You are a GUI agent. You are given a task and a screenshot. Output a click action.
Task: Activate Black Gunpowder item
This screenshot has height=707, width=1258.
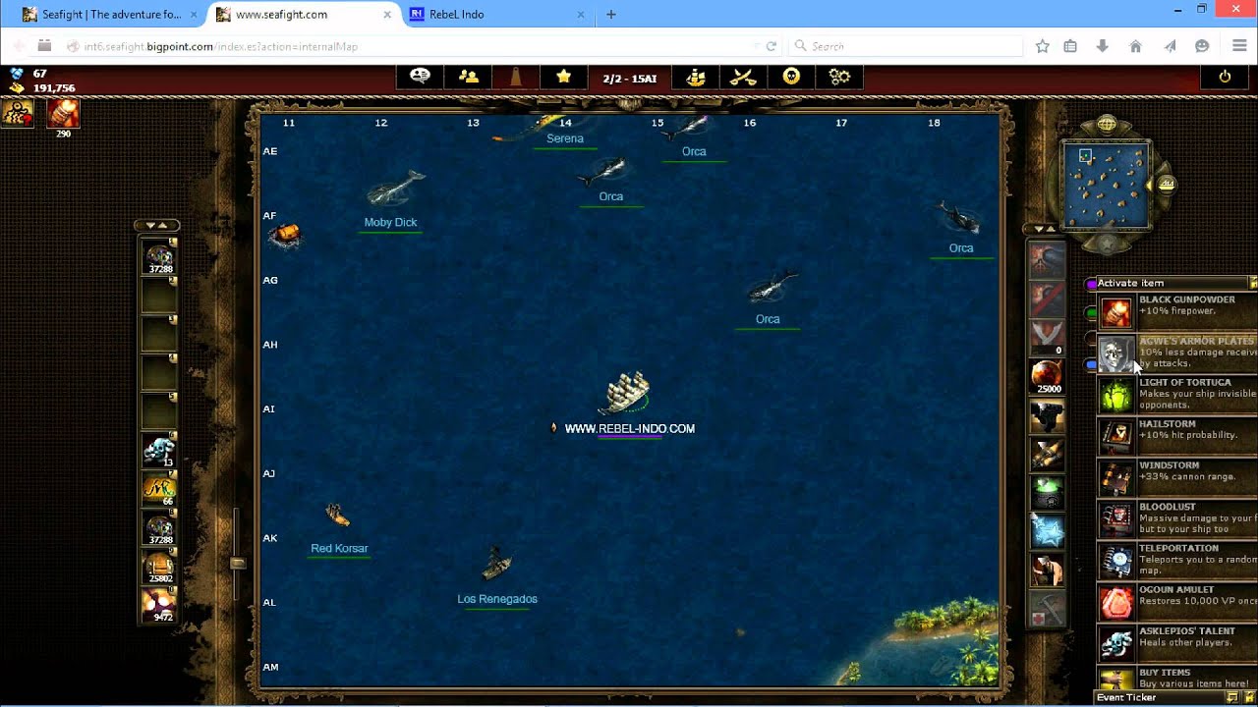tap(1176, 312)
